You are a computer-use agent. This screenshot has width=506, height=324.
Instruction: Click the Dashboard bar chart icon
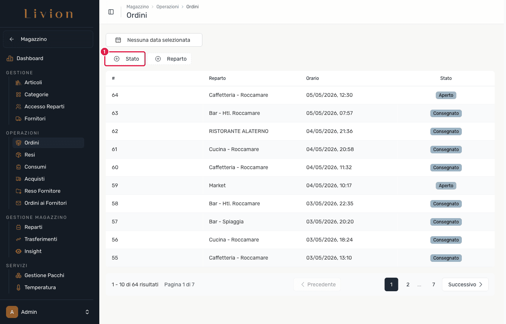(10, 58)
